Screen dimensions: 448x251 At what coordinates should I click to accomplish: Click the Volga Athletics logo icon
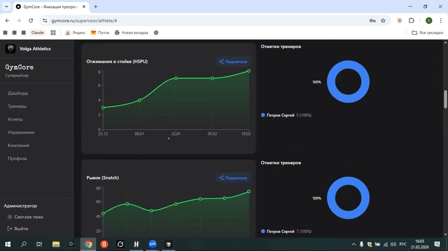tap(11, 49)
